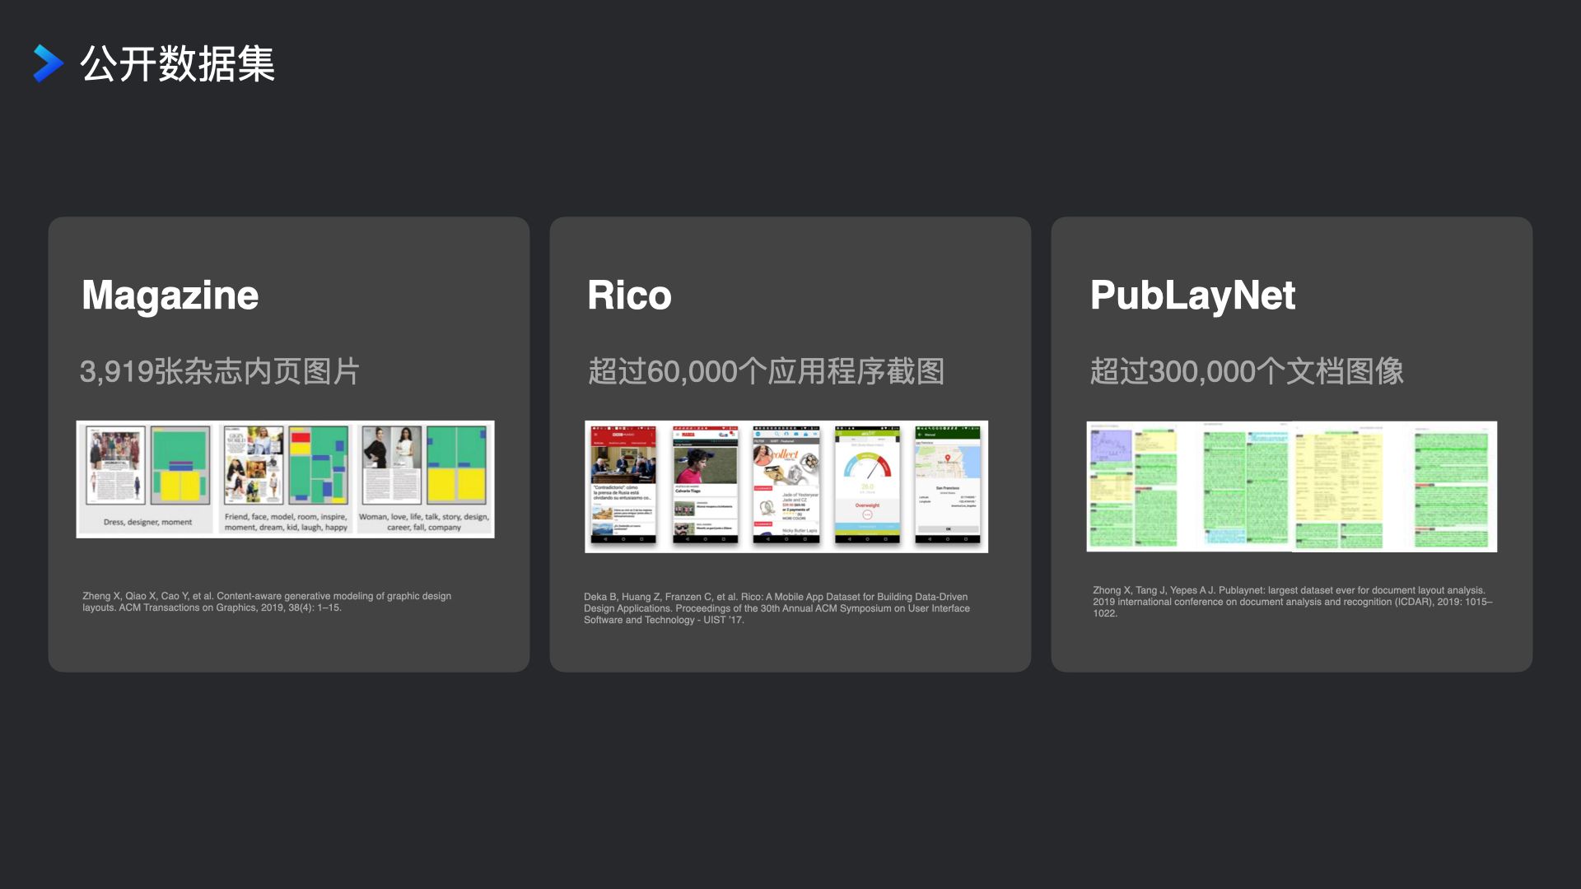Click the 公开数据集 slide title
The height and width of the screenshot is (889, 1581).
177,63
